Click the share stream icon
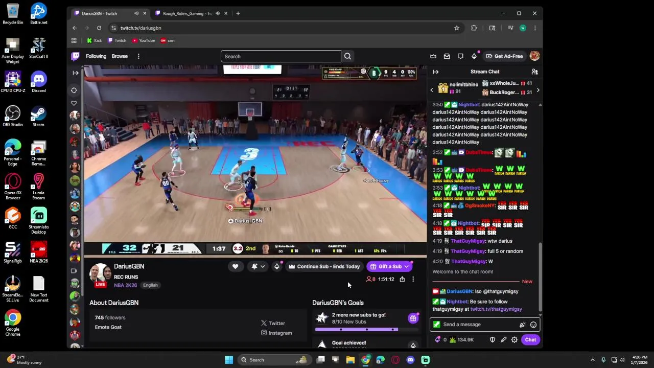 [402, 279]
